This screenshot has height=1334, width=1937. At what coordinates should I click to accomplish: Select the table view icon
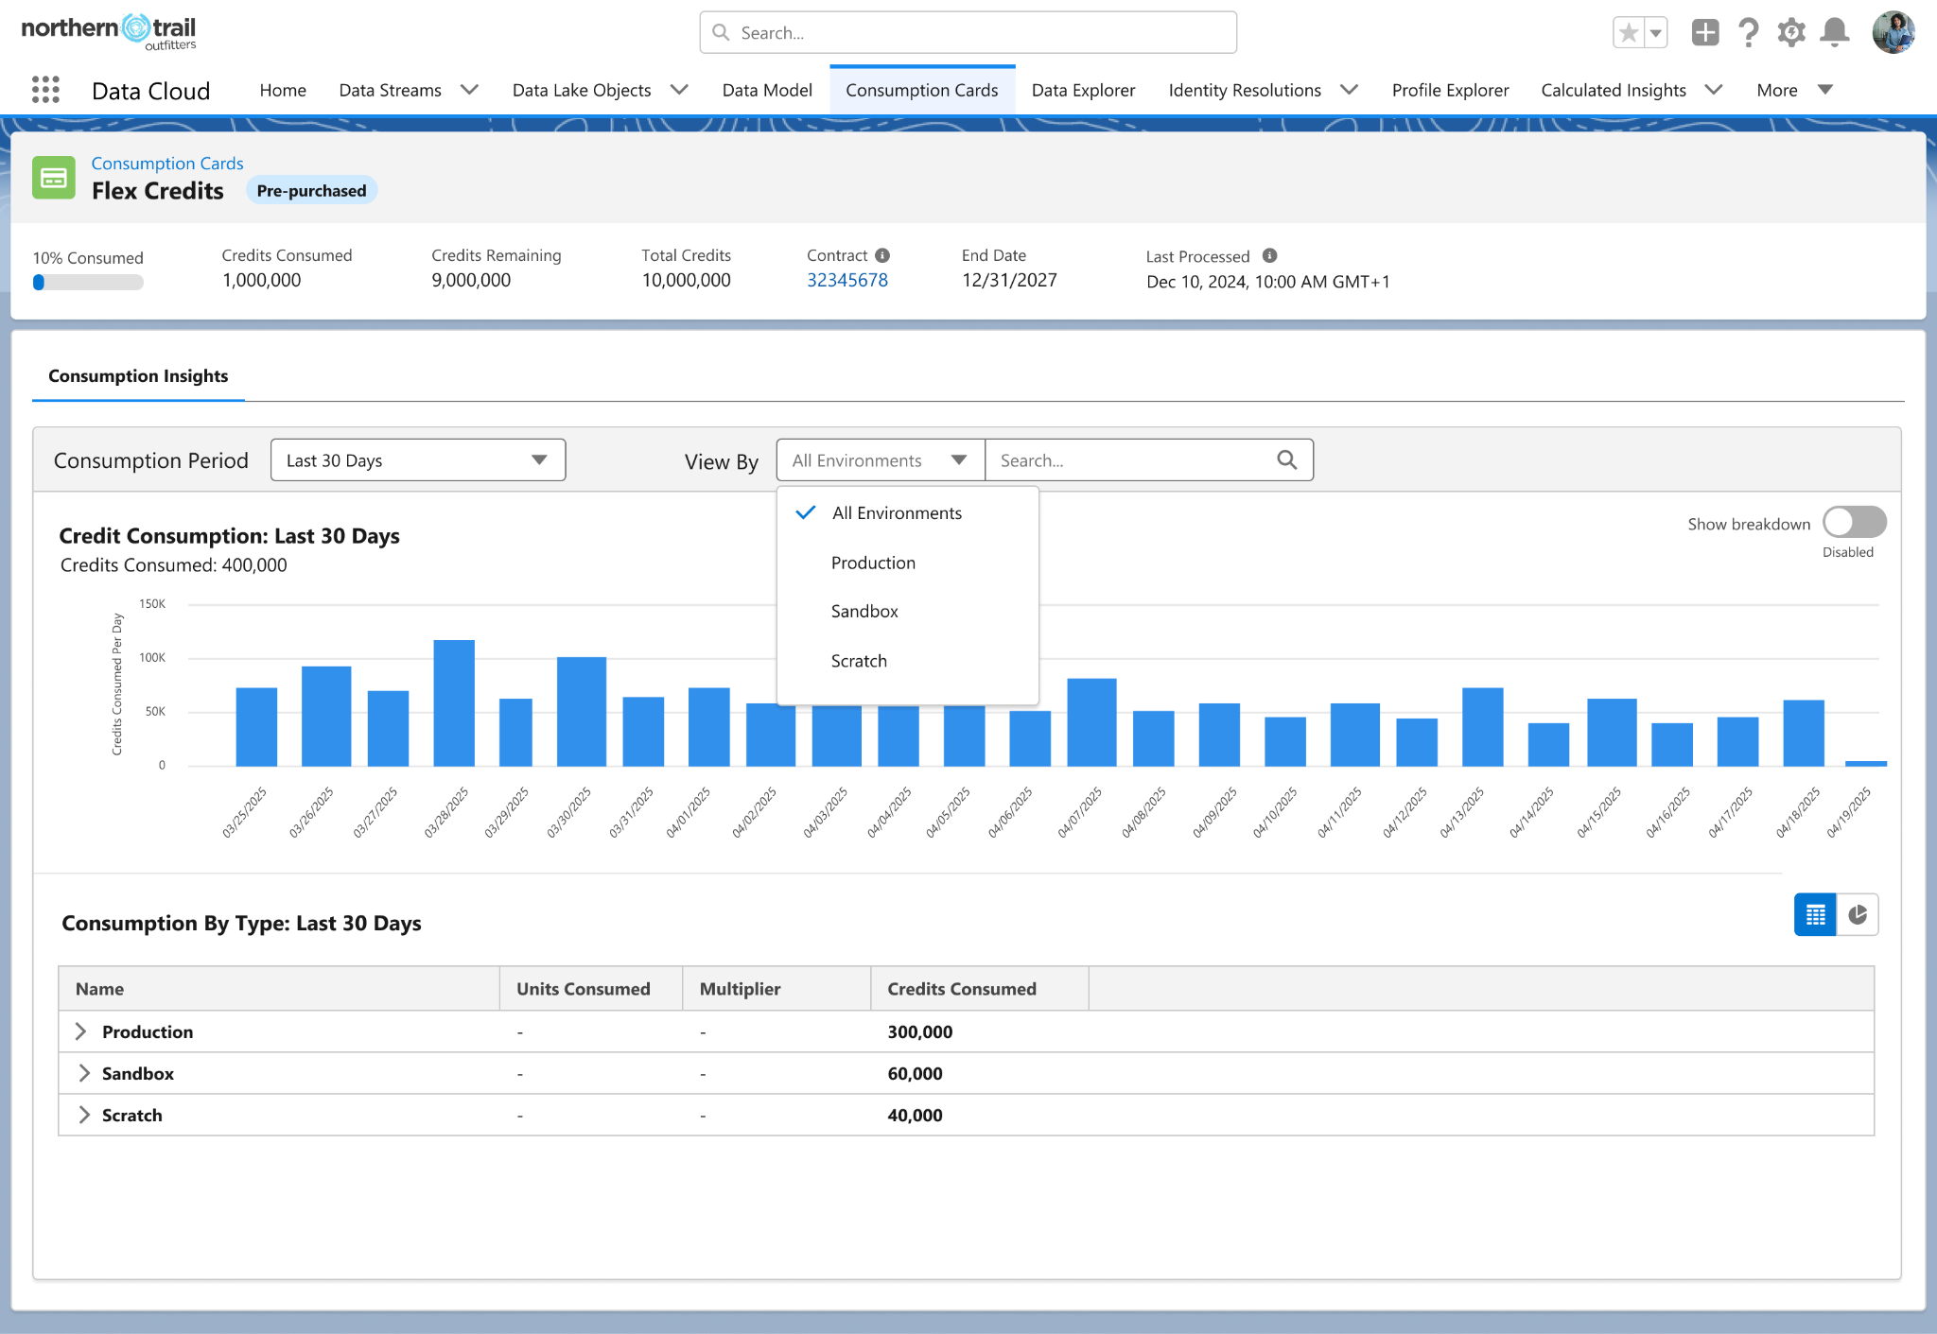click(x=1815, y=914)
